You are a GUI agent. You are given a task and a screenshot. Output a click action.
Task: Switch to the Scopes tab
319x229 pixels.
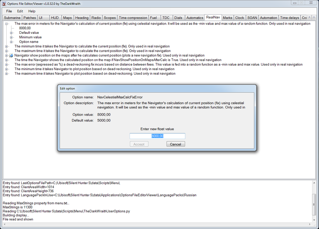point(110,18)
